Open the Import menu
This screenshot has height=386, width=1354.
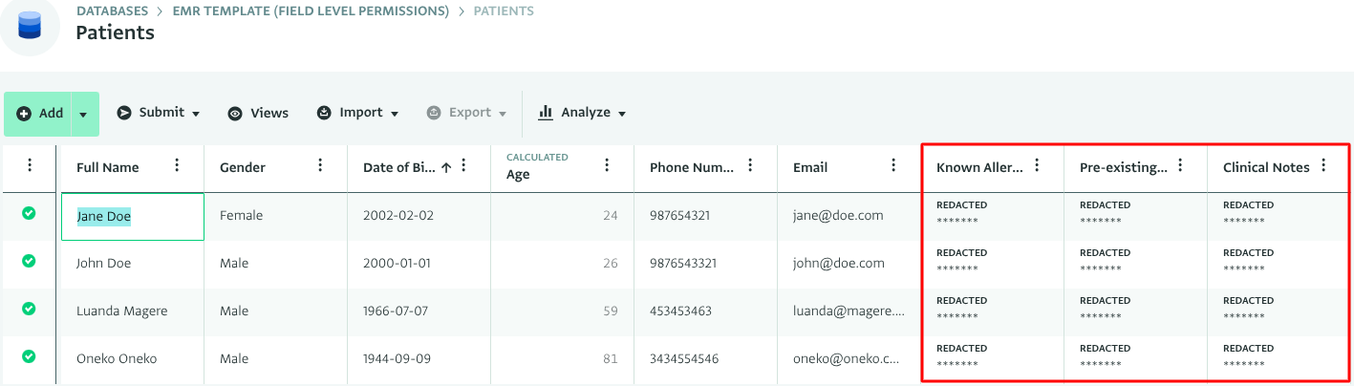click(x=358, y=113)
